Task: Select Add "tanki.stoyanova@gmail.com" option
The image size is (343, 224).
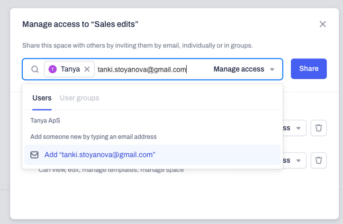Action: (153, 155)
